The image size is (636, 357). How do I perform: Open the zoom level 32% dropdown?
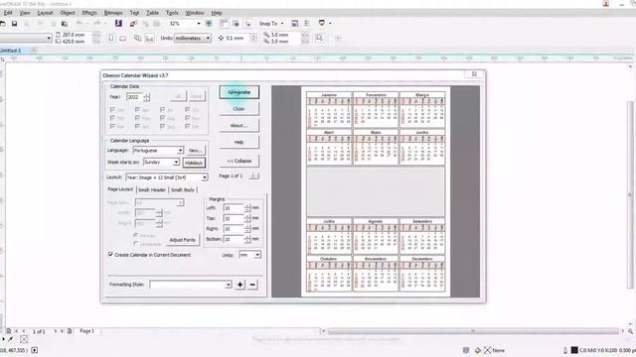pos(199,24)
